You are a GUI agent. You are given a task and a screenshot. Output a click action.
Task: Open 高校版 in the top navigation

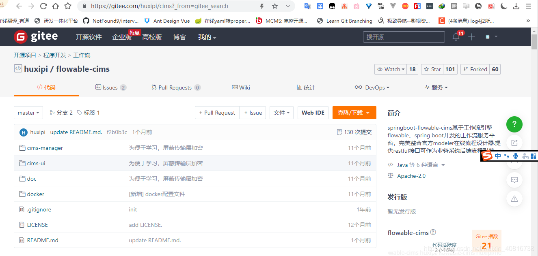coord(152,37)
